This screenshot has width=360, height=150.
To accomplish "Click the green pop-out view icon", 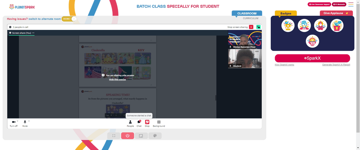I will (258, 27).
